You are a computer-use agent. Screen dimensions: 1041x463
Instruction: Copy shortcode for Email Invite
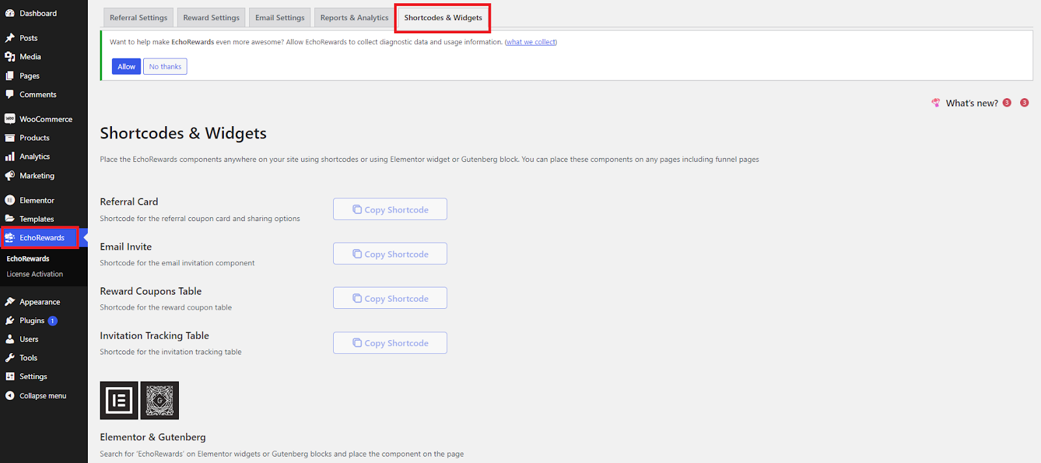point(390,254)
